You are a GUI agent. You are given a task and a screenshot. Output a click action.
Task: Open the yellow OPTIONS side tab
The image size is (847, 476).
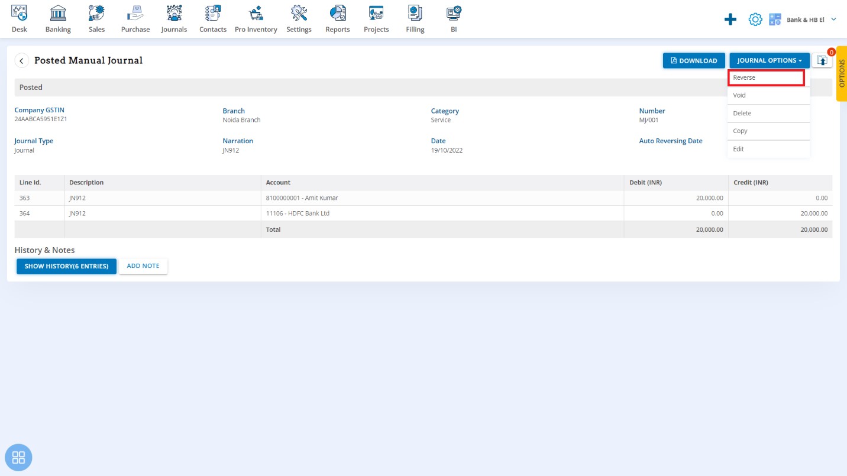(842, 73)
